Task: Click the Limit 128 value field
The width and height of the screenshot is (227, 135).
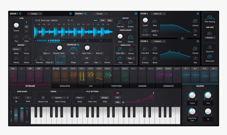Action: point(86,58)
